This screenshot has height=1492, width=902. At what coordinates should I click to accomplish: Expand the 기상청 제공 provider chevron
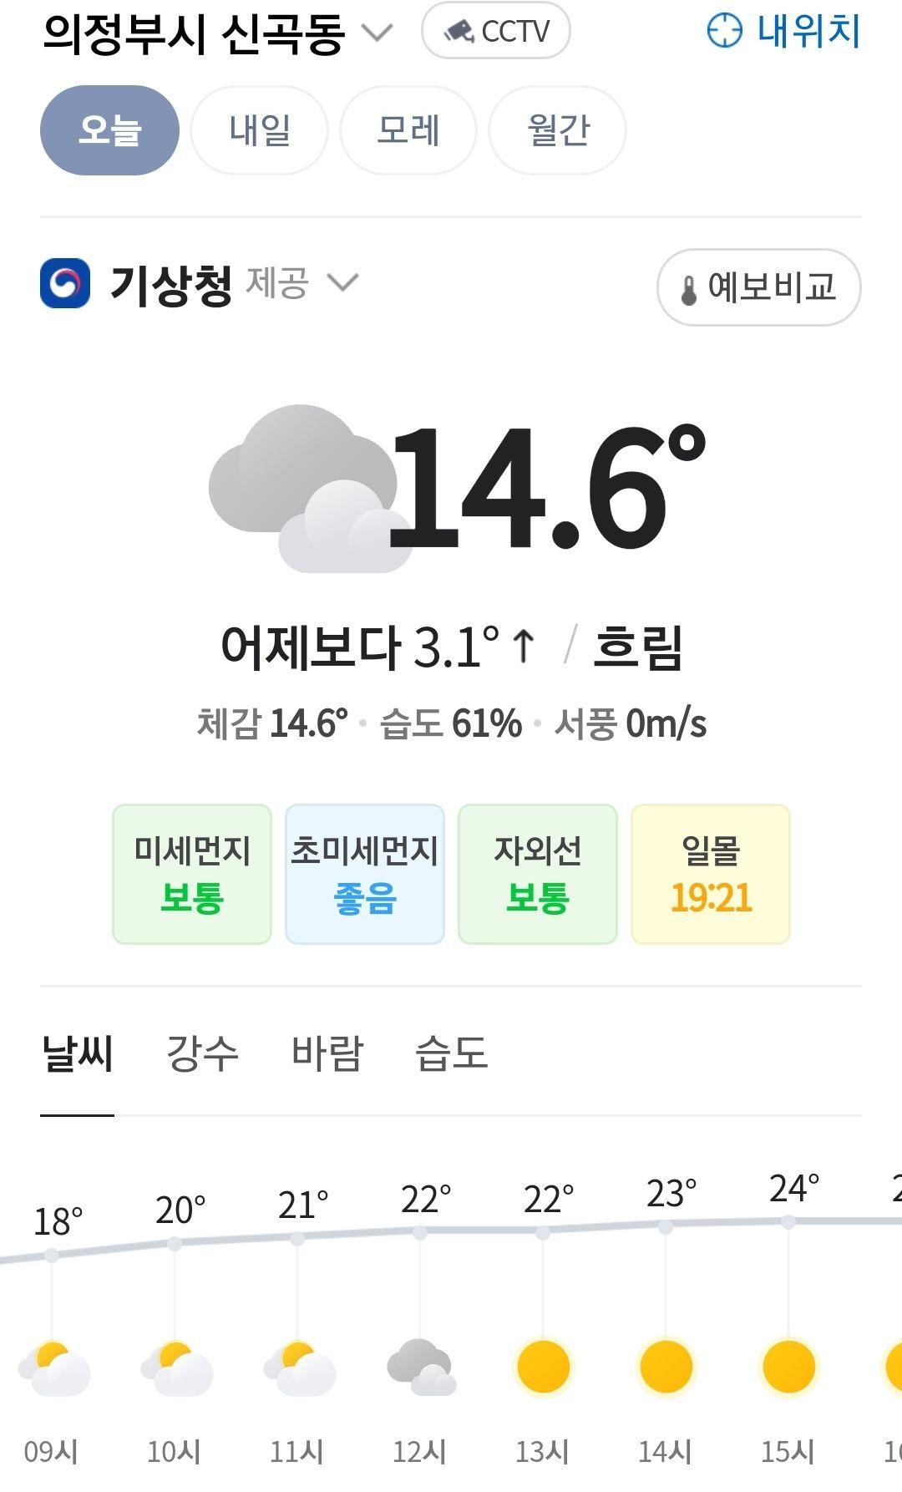(x=342, y=282)
